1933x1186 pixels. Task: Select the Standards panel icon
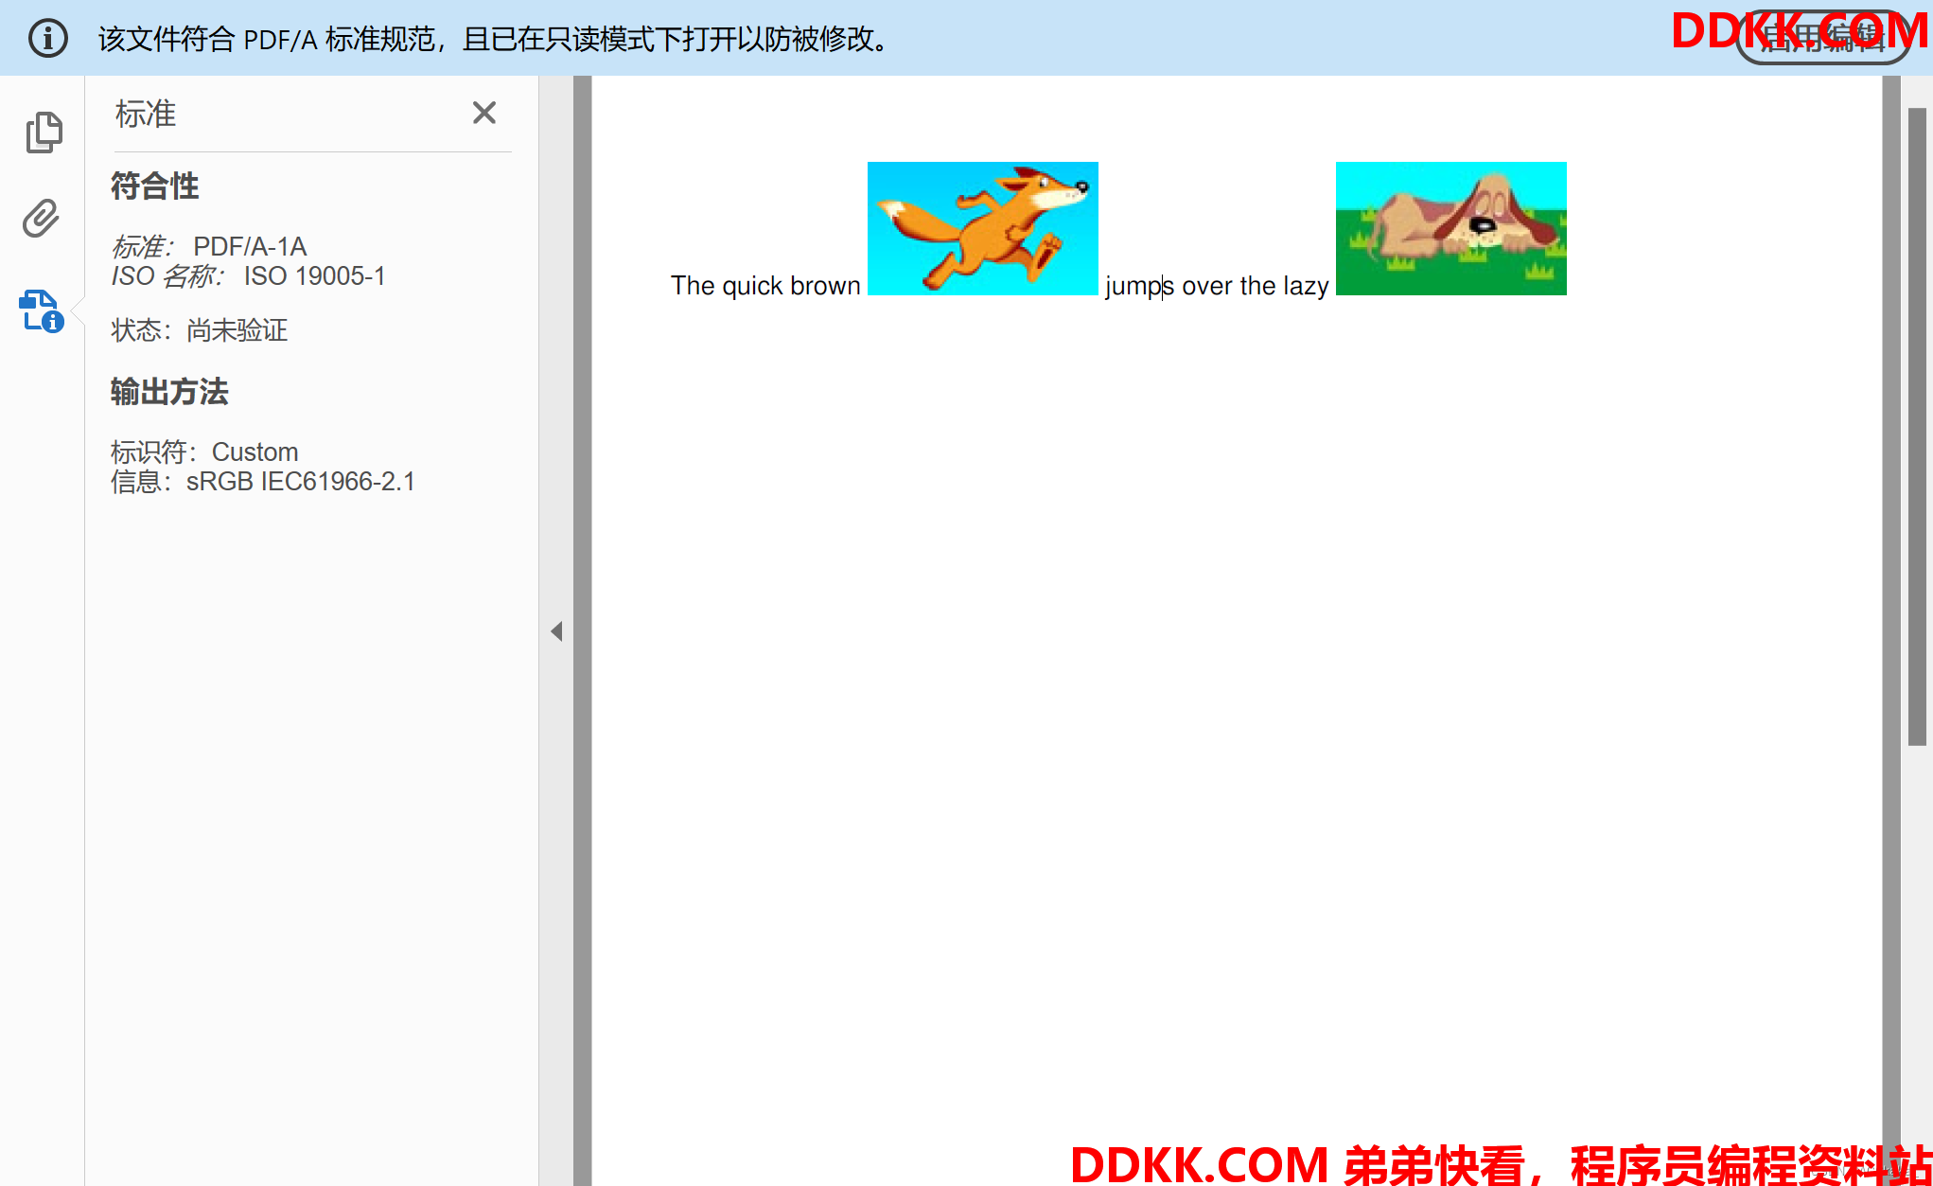41,311
